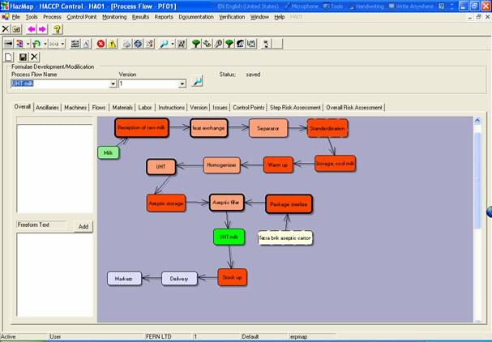Open the Version dropdown list
The height and width of the screenshot is (342, 492).
click(x=182, y=83)
